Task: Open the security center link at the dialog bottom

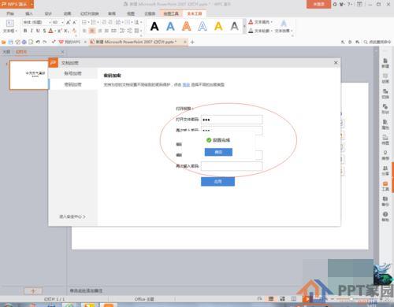Action: tap(72, 216)
